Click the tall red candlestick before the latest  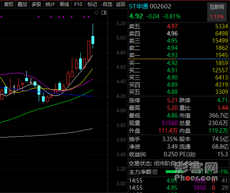(x=89, y=51)
